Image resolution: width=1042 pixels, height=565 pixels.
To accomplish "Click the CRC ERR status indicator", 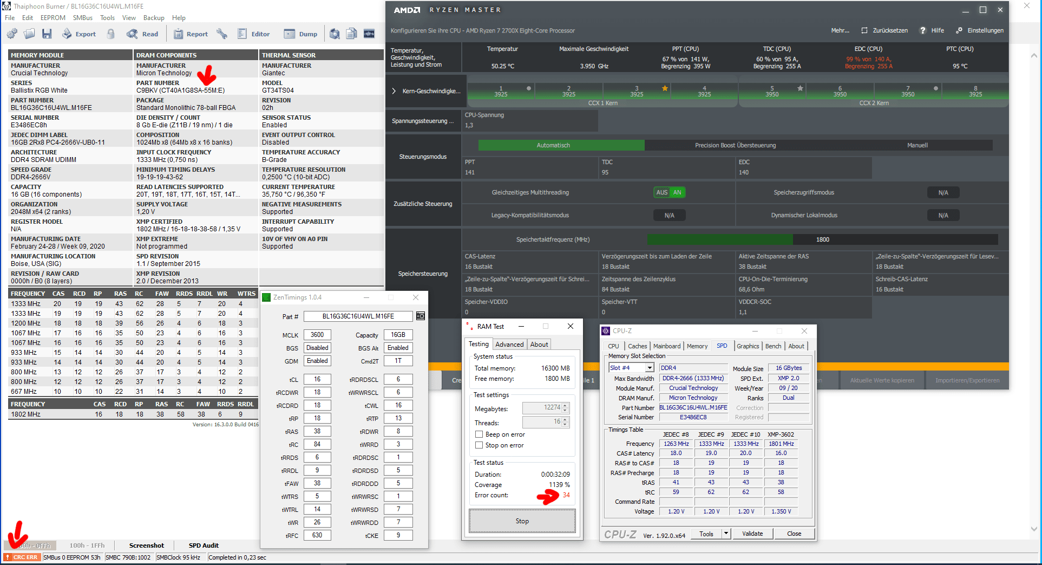I will [x=22, y=557].
